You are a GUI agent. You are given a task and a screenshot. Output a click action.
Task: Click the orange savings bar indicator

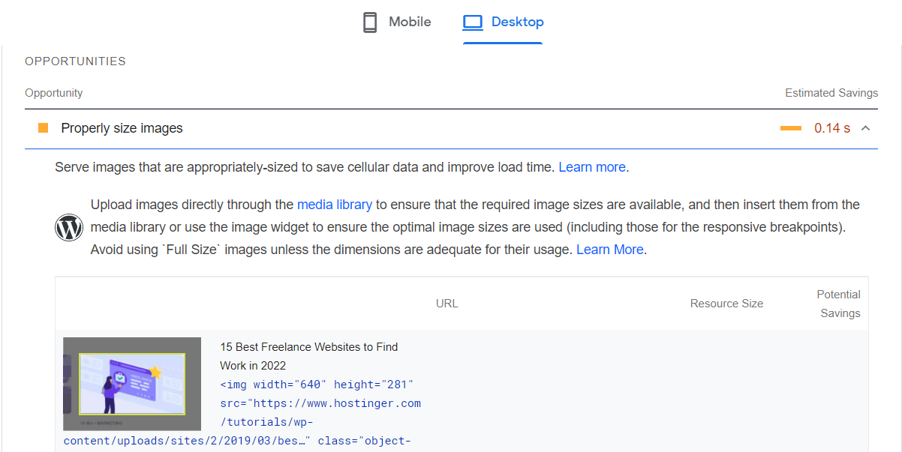click(x=790, y=127)
